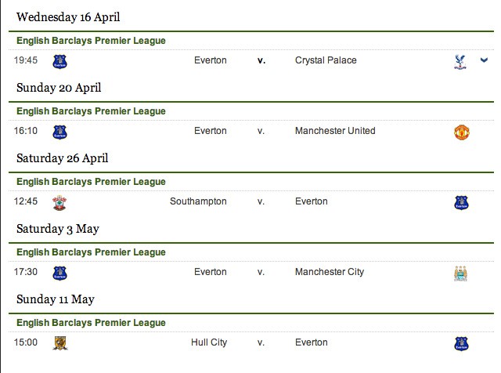Click Everton crest beside the 17:30 kickoff

pos(59,273)
